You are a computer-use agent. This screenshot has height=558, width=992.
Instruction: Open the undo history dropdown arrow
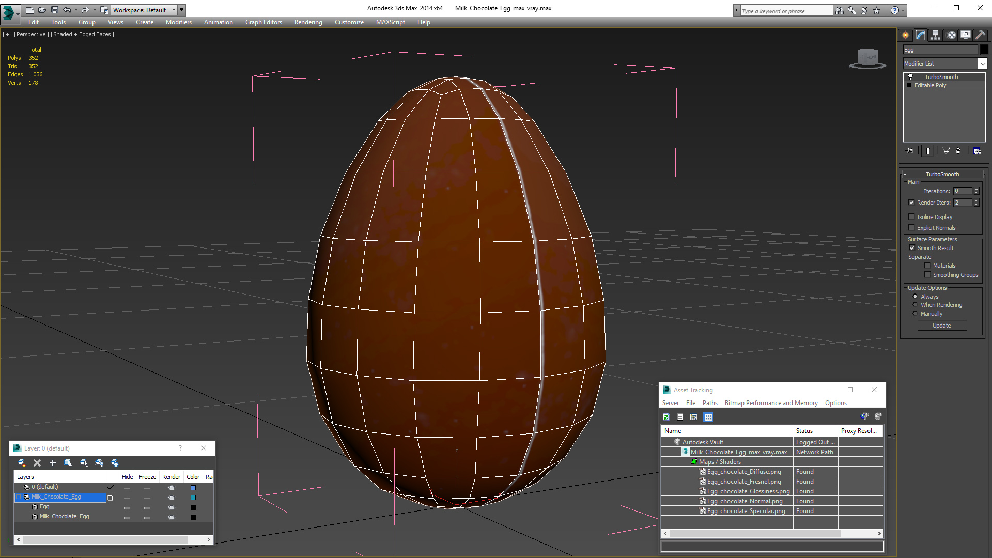pyautogui.click(x=75, y=10)
